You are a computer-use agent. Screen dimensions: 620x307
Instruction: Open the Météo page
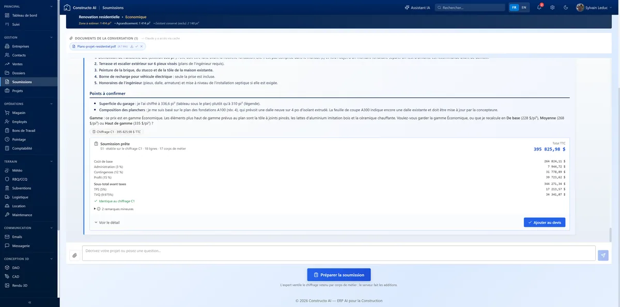(29, 170)
